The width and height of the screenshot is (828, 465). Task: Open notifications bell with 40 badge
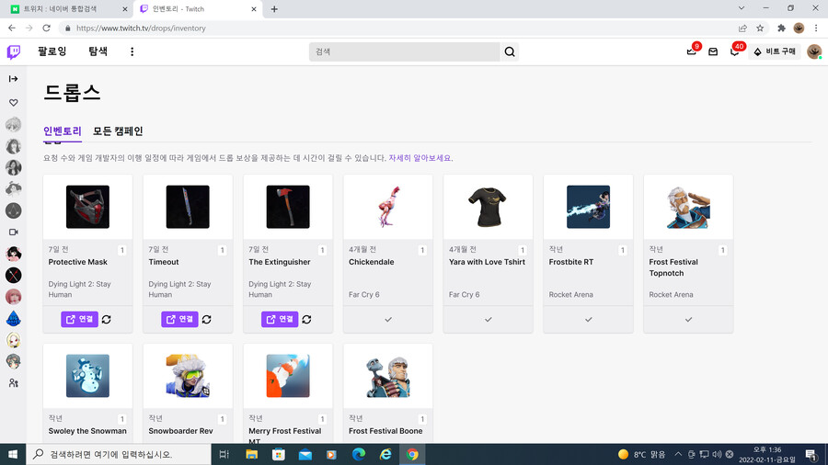(734, 52)
